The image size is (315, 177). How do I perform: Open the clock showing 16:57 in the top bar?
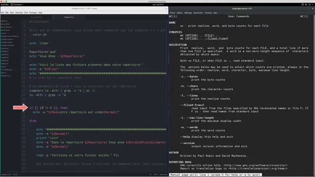pyautogui.click(x=157, y=4)
